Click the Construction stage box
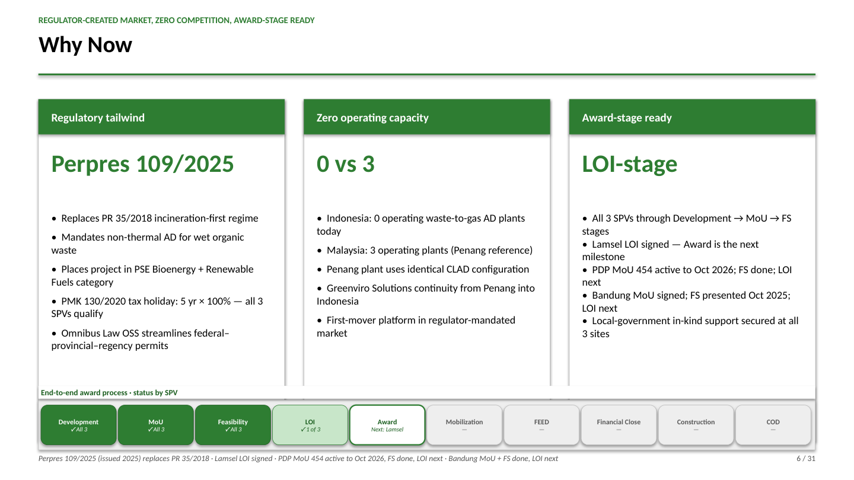Viewport: 854px width, 480px height. (x=696, y=425)
